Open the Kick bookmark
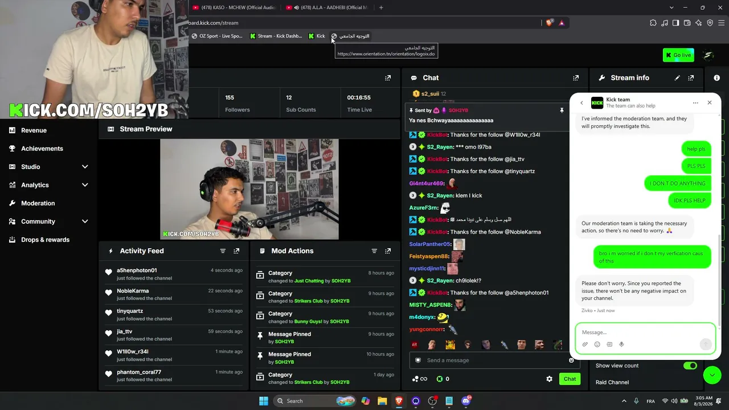 coord(317,36)
